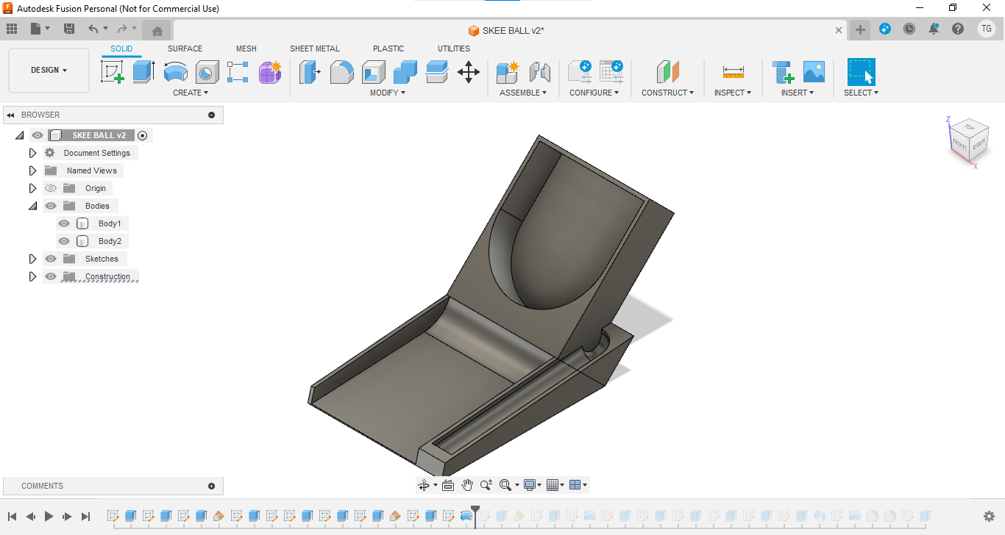1005x535 pixels.
Task: Open the Help question mark menu
Action: click(x=957, y=29)
